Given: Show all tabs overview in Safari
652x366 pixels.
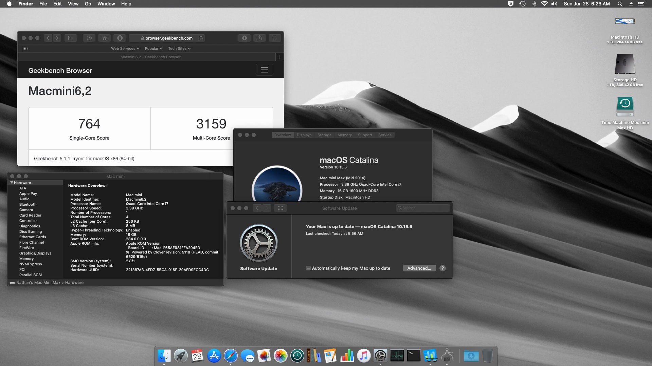Looking at the screenshot, I should tap(275, 38).
